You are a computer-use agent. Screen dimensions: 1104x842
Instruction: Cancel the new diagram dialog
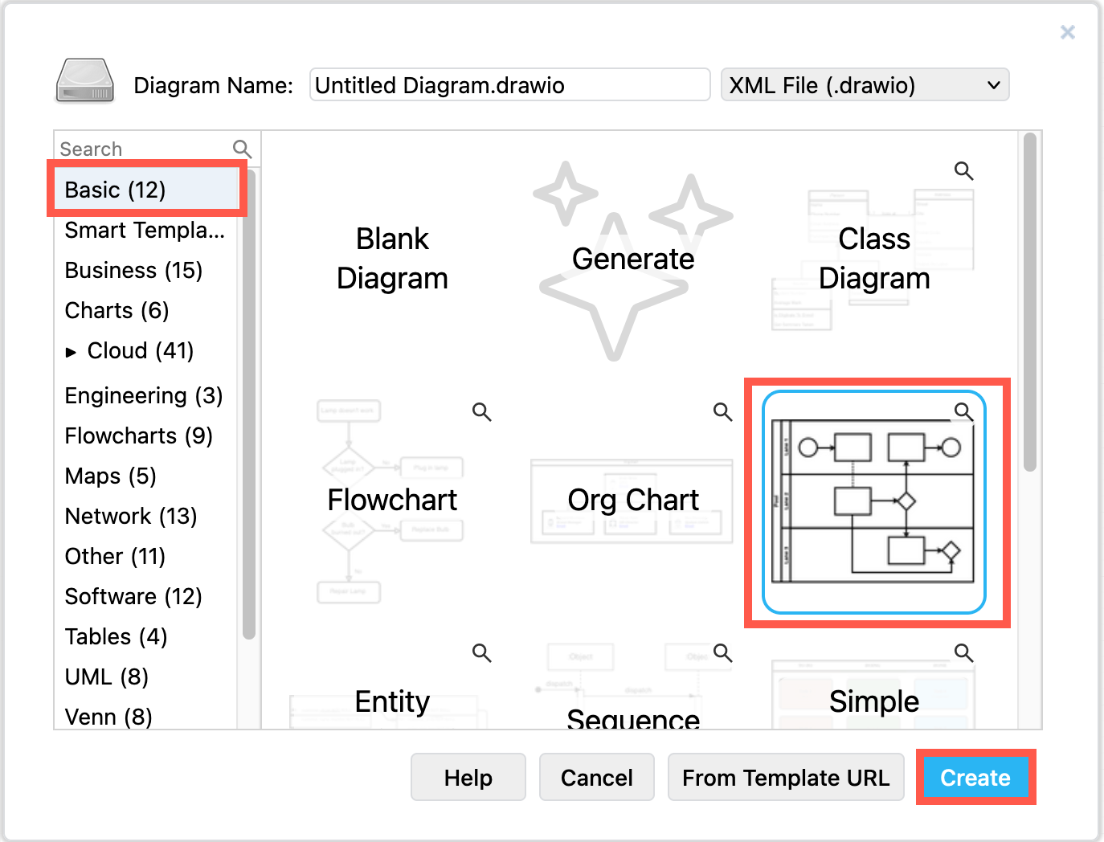(x=596, y=777)
